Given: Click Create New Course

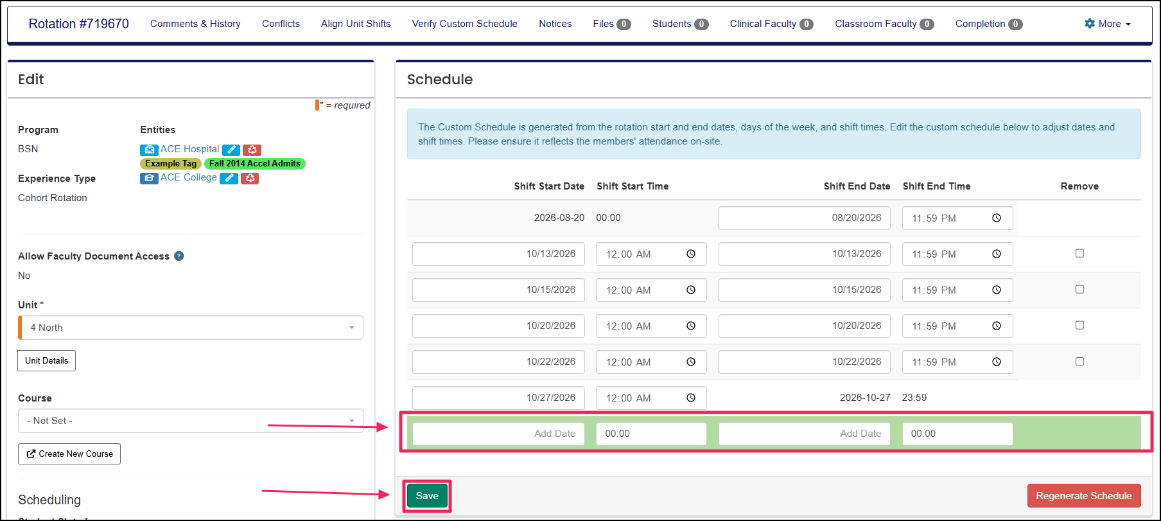Looking at the screenshot, I should pos(69,454).
